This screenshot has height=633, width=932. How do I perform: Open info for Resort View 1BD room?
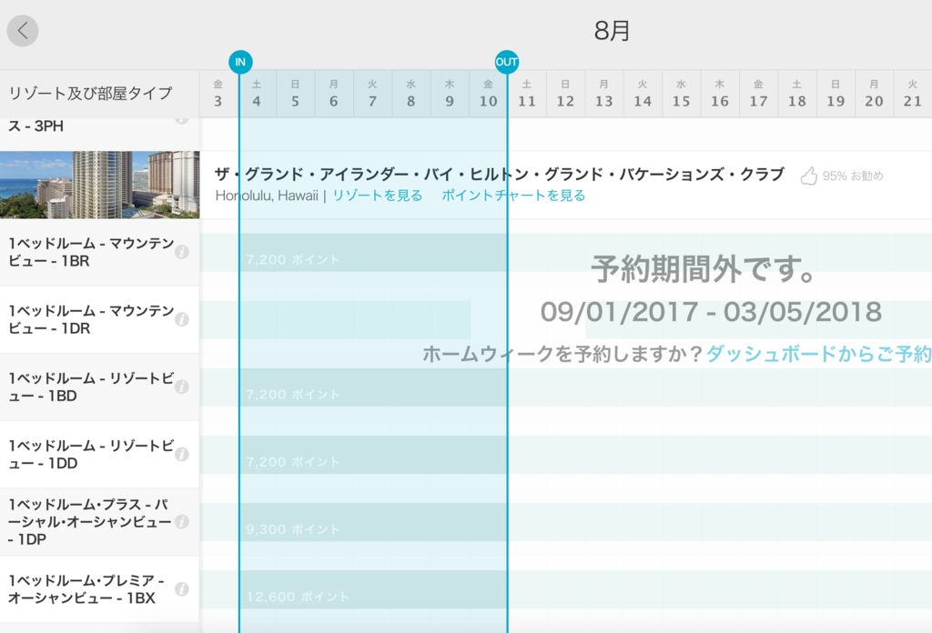[x=182, y=387]
